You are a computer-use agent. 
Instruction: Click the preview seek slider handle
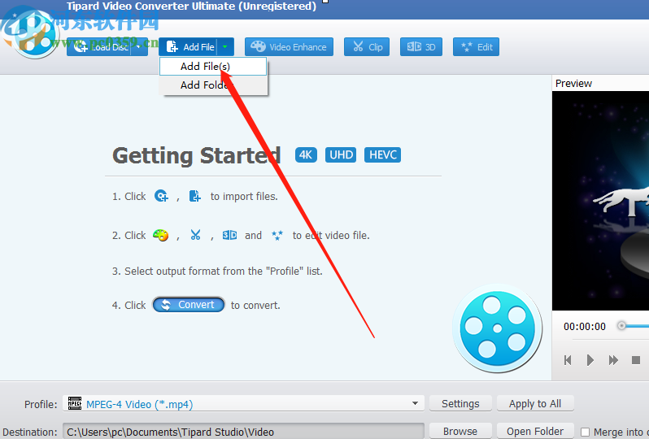(621, 326)
